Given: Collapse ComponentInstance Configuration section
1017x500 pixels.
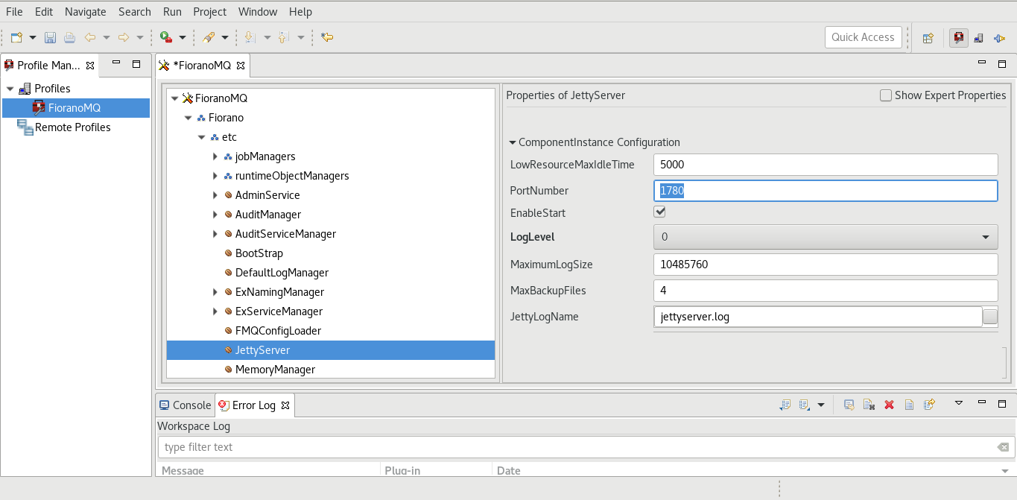Looking at the screenshot, I should coord(513,142).
